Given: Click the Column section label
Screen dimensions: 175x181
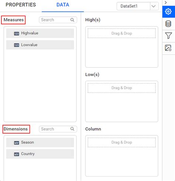Looking at the screenshot, I should point(93,129).
